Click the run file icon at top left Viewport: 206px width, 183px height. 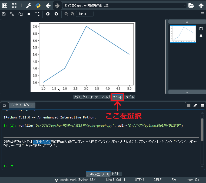tap(5, 5)
